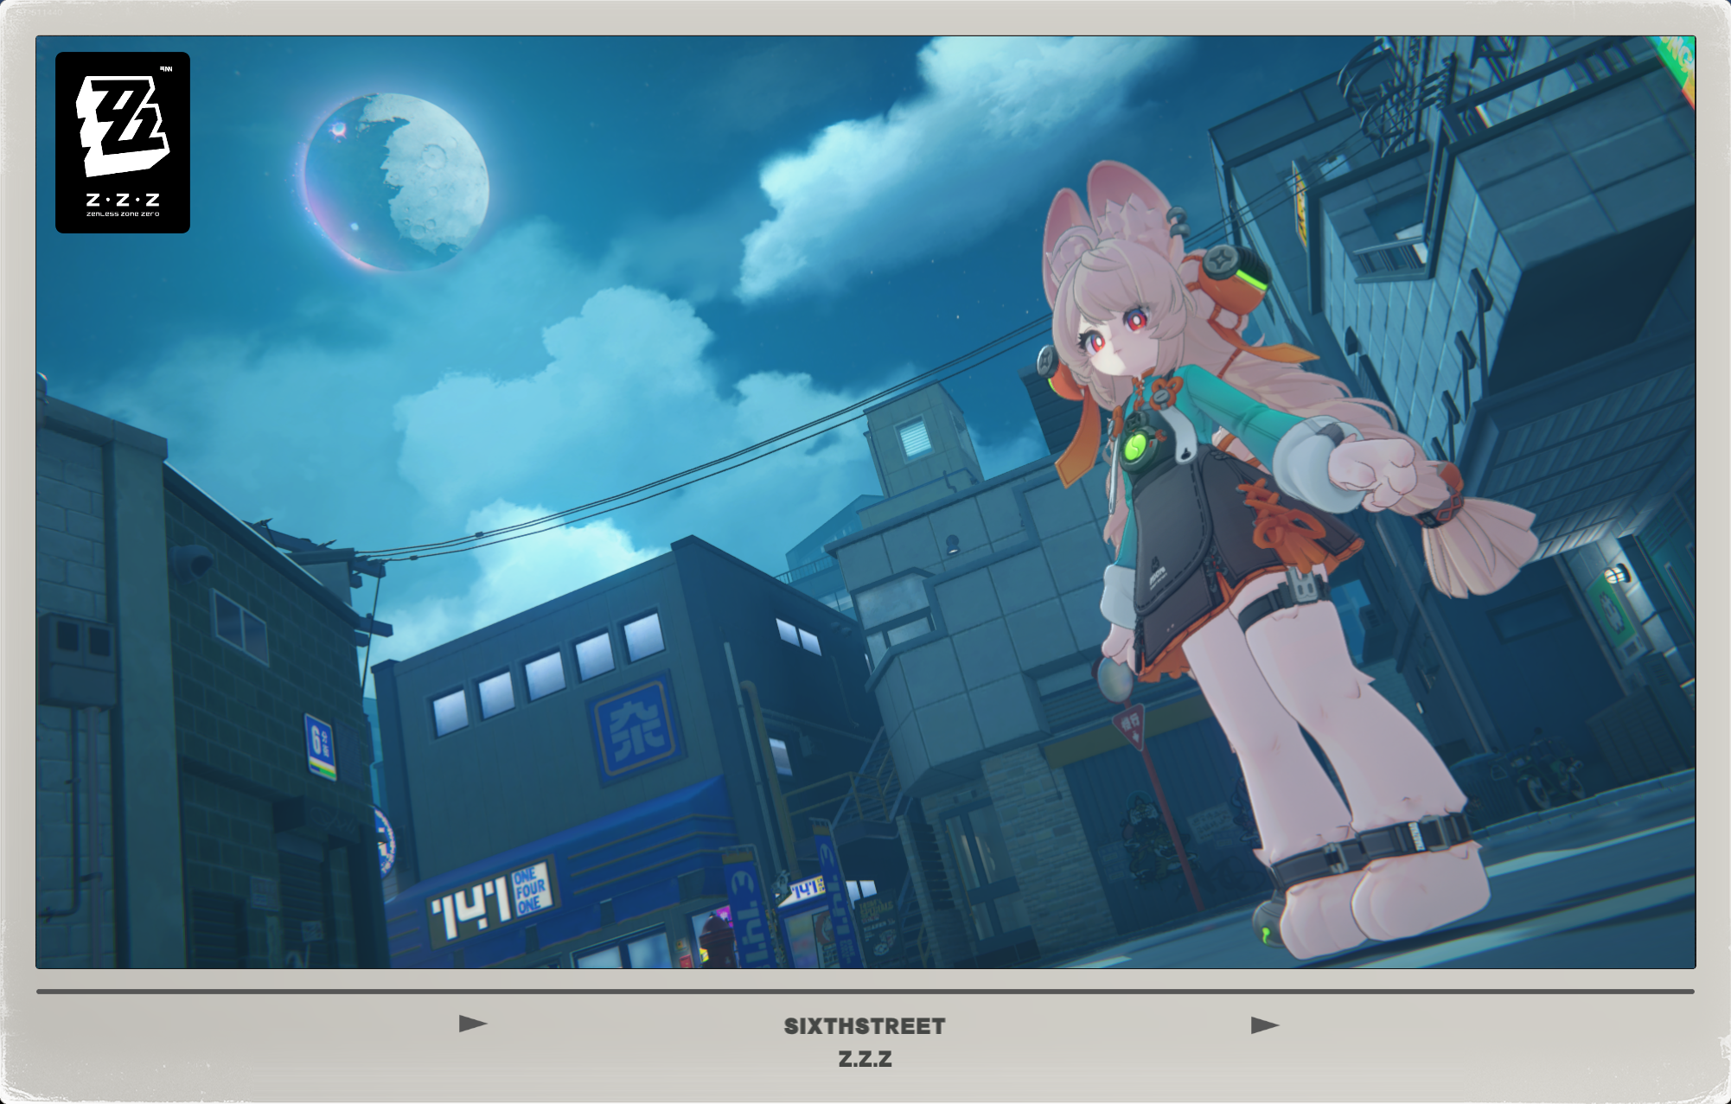Click the 141 ONE FOUR ONE shop sign
Image resolution: width=1731 pixels, height=1104 pixels.
493,903
